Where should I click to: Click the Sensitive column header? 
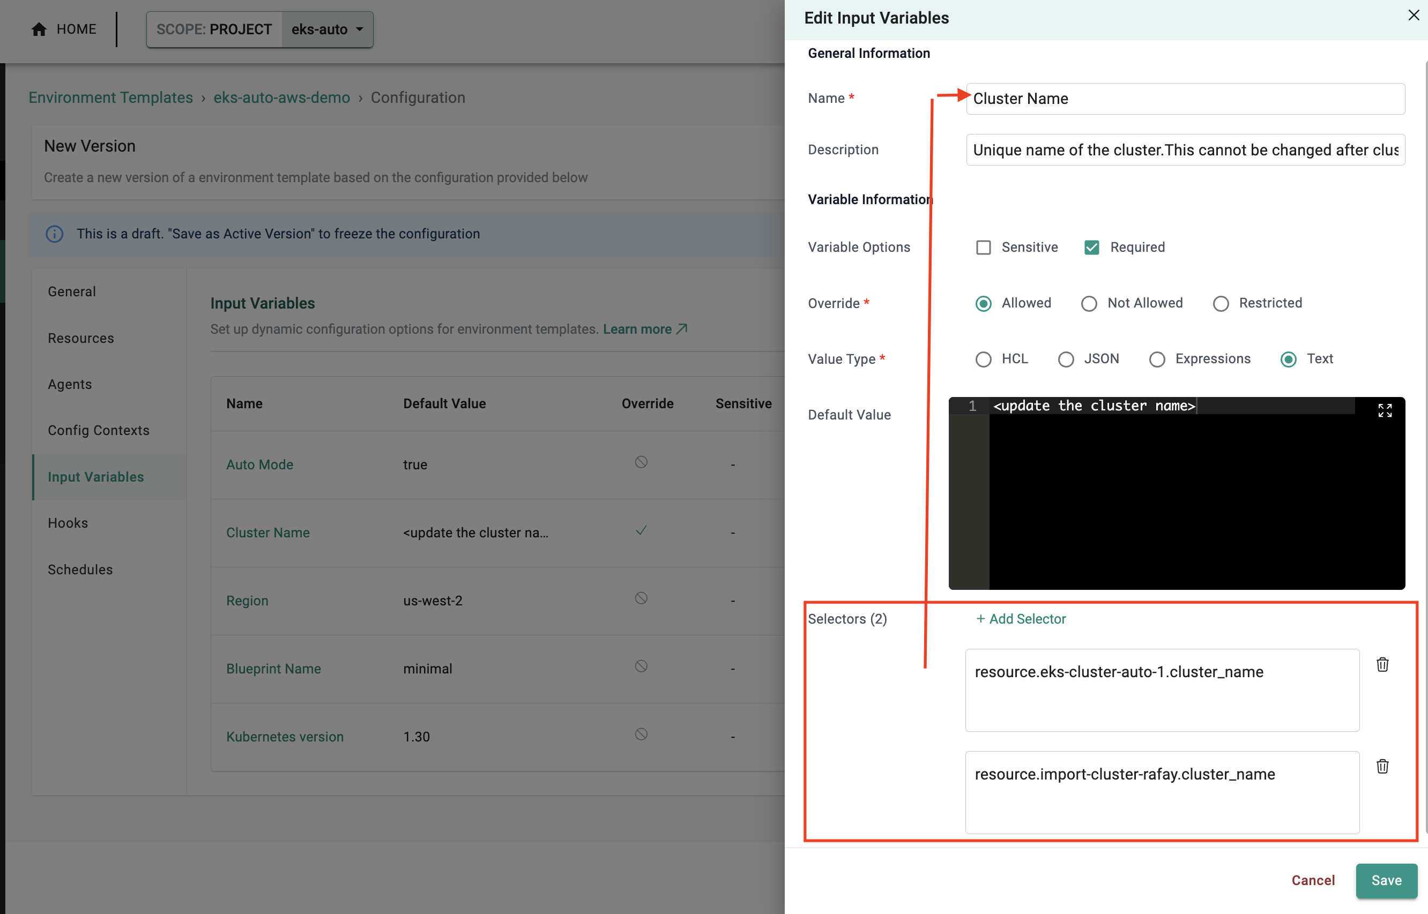point(743,403)
